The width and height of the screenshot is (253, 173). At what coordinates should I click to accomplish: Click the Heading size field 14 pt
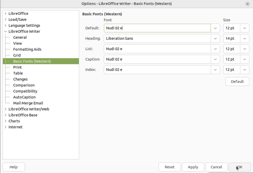(232, 38)
